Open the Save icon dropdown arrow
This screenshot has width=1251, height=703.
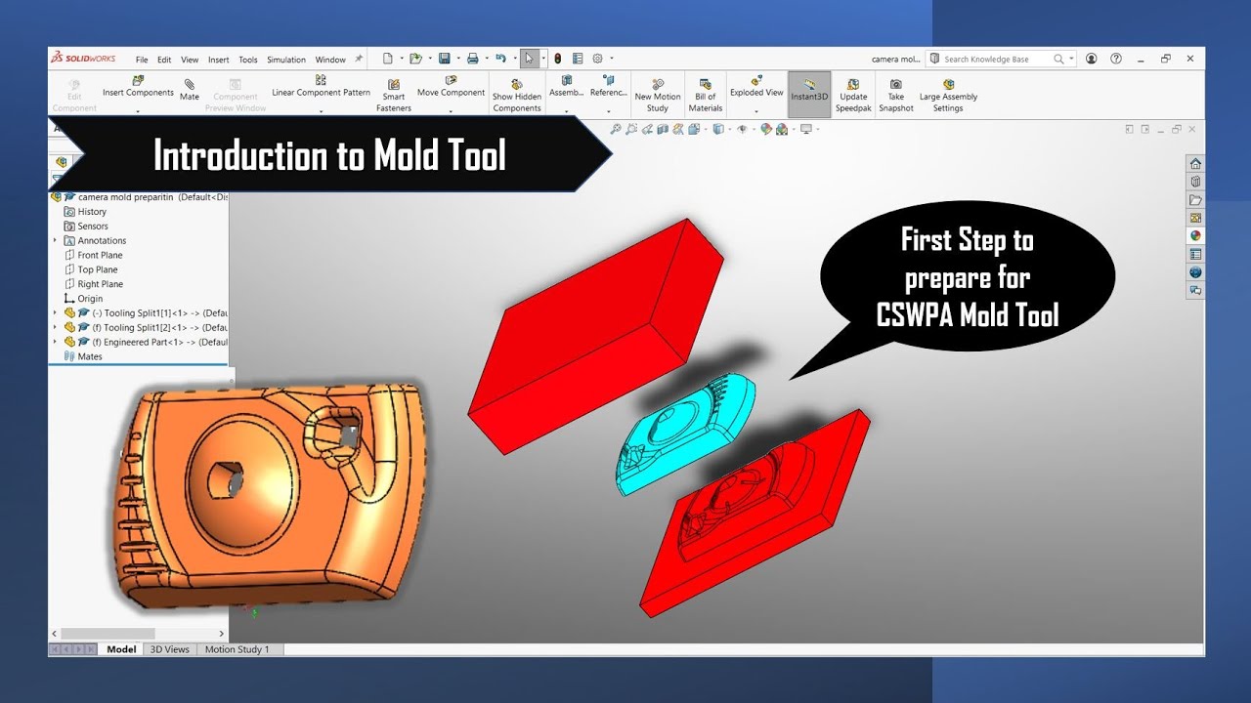[457, 59]
